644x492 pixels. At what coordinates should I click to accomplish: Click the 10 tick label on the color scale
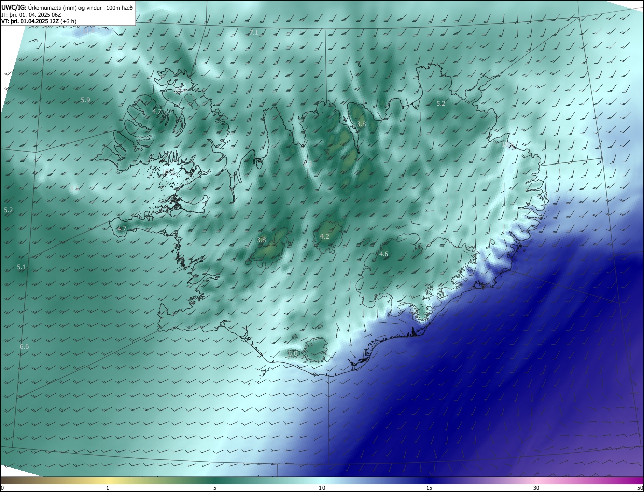(x=322, y=488)
